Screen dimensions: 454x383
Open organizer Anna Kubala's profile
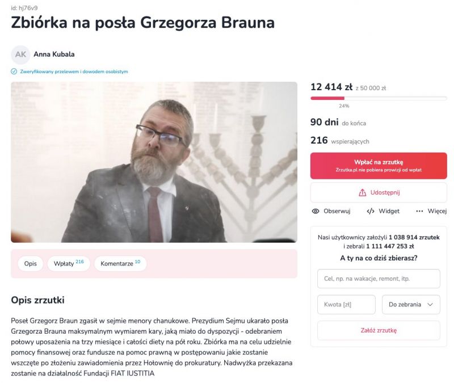[54, 54]
